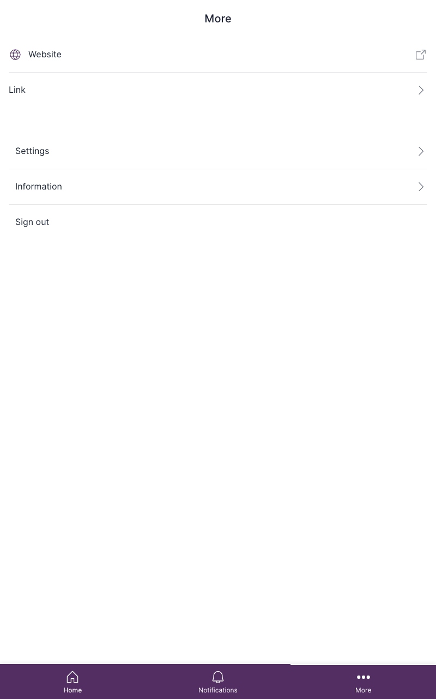The height and width of the screenshot is (699, 436).
Task: Tap the three-dots More icon
Action: 364,677
